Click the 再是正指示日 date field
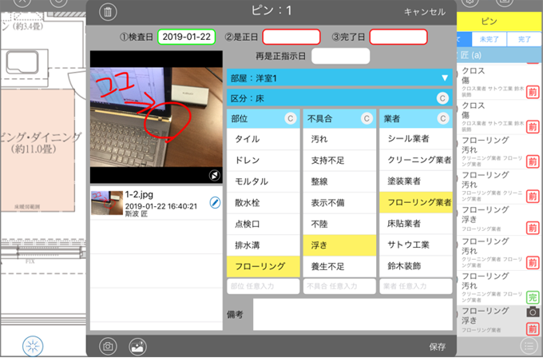The height and width of the screenshot is (358, 543). pyautogui.click(x=340, y=56)
